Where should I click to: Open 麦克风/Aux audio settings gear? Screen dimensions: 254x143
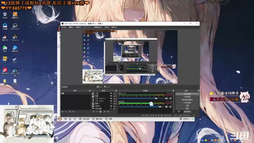170,98
